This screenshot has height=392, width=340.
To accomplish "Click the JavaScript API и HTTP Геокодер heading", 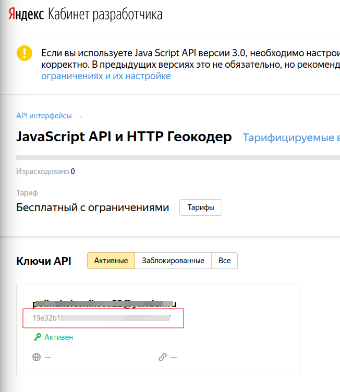I will (124, 137).
